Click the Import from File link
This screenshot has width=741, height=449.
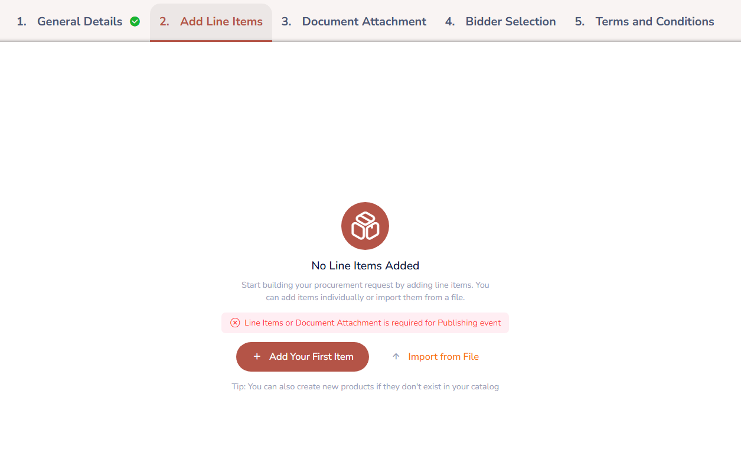(x=443, y=357)
